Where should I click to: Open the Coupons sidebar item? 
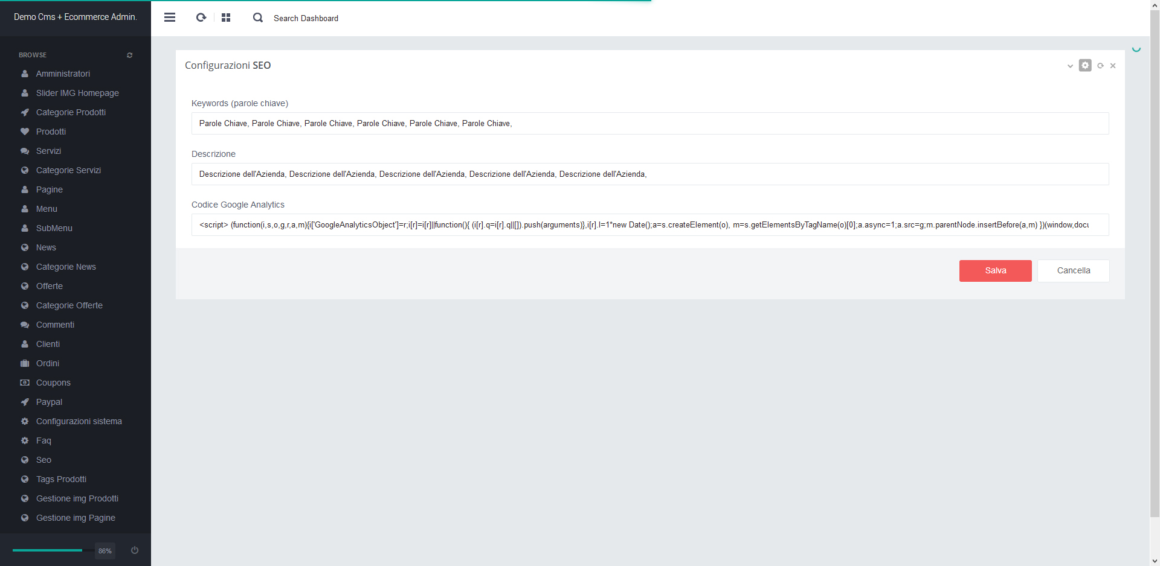click(53, 383)
